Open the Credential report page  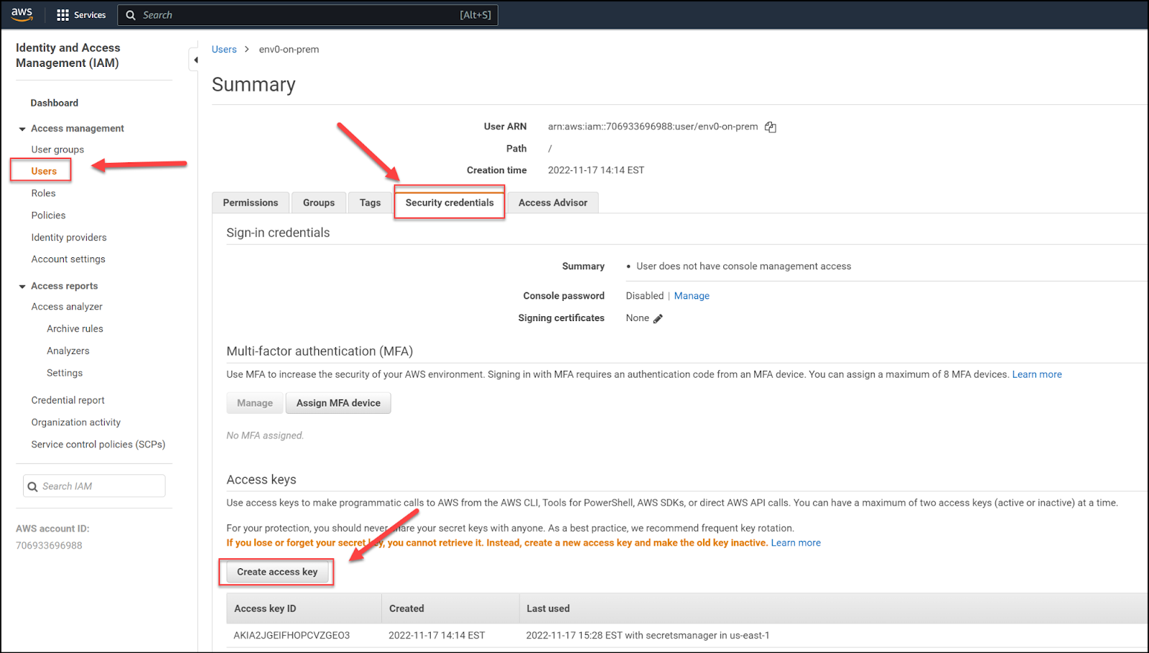68,400
